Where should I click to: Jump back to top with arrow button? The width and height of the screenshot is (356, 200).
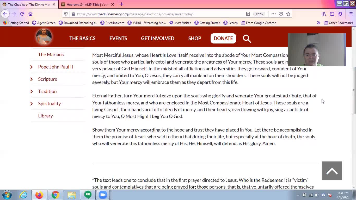point(332,171)
